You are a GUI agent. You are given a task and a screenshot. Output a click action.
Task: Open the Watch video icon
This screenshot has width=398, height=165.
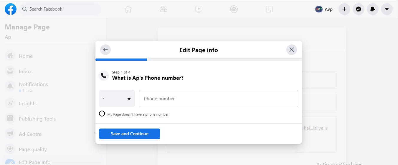[x=199, y=9]
